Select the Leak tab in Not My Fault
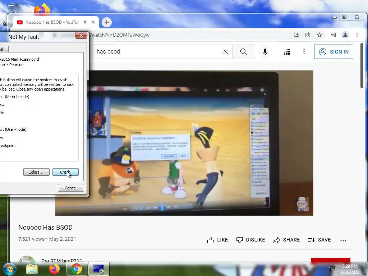Image resolution: width=368 pixels, height=276 pixels. pos(4,49)
